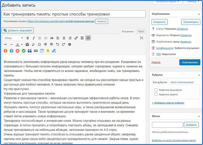Open the text color picker arrow
This screenshot has width=203, height=145.
[x=22, y=44]
